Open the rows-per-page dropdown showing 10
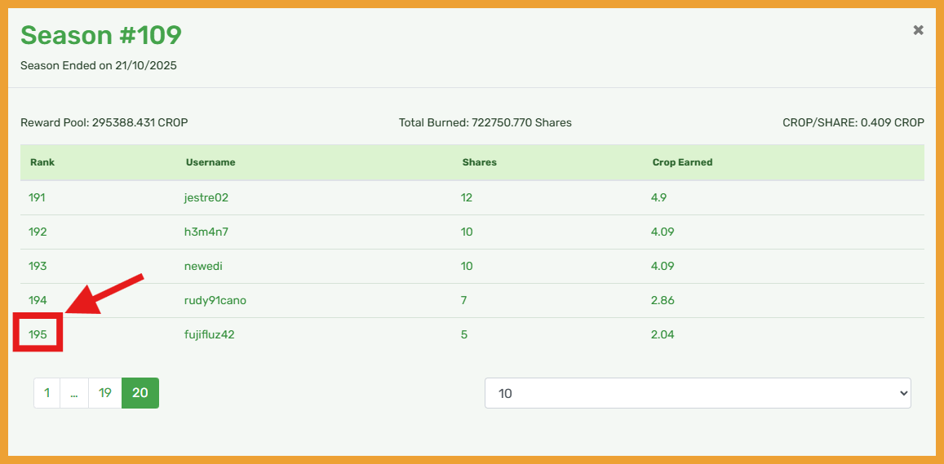Viewport: 944px width, 464px height. pos(697,393)
